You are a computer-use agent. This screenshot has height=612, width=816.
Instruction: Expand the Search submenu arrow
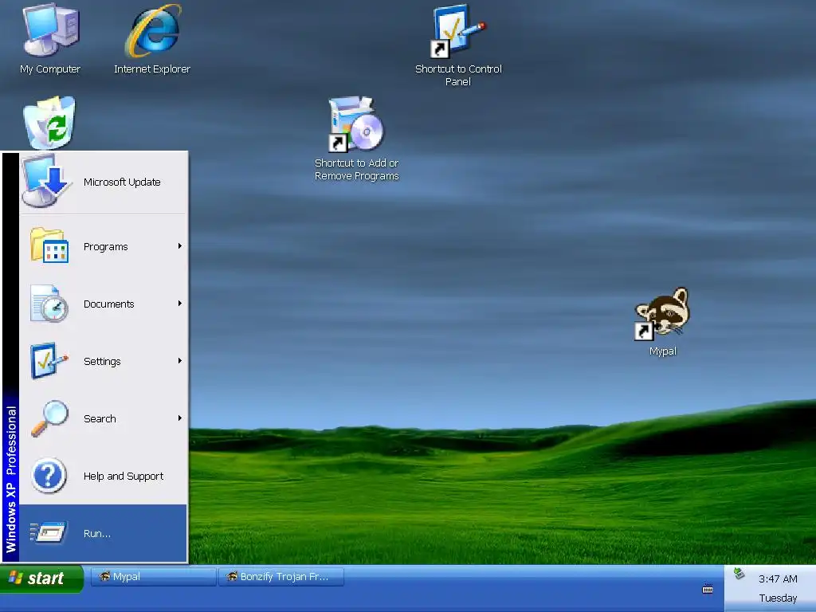point(179,418)
